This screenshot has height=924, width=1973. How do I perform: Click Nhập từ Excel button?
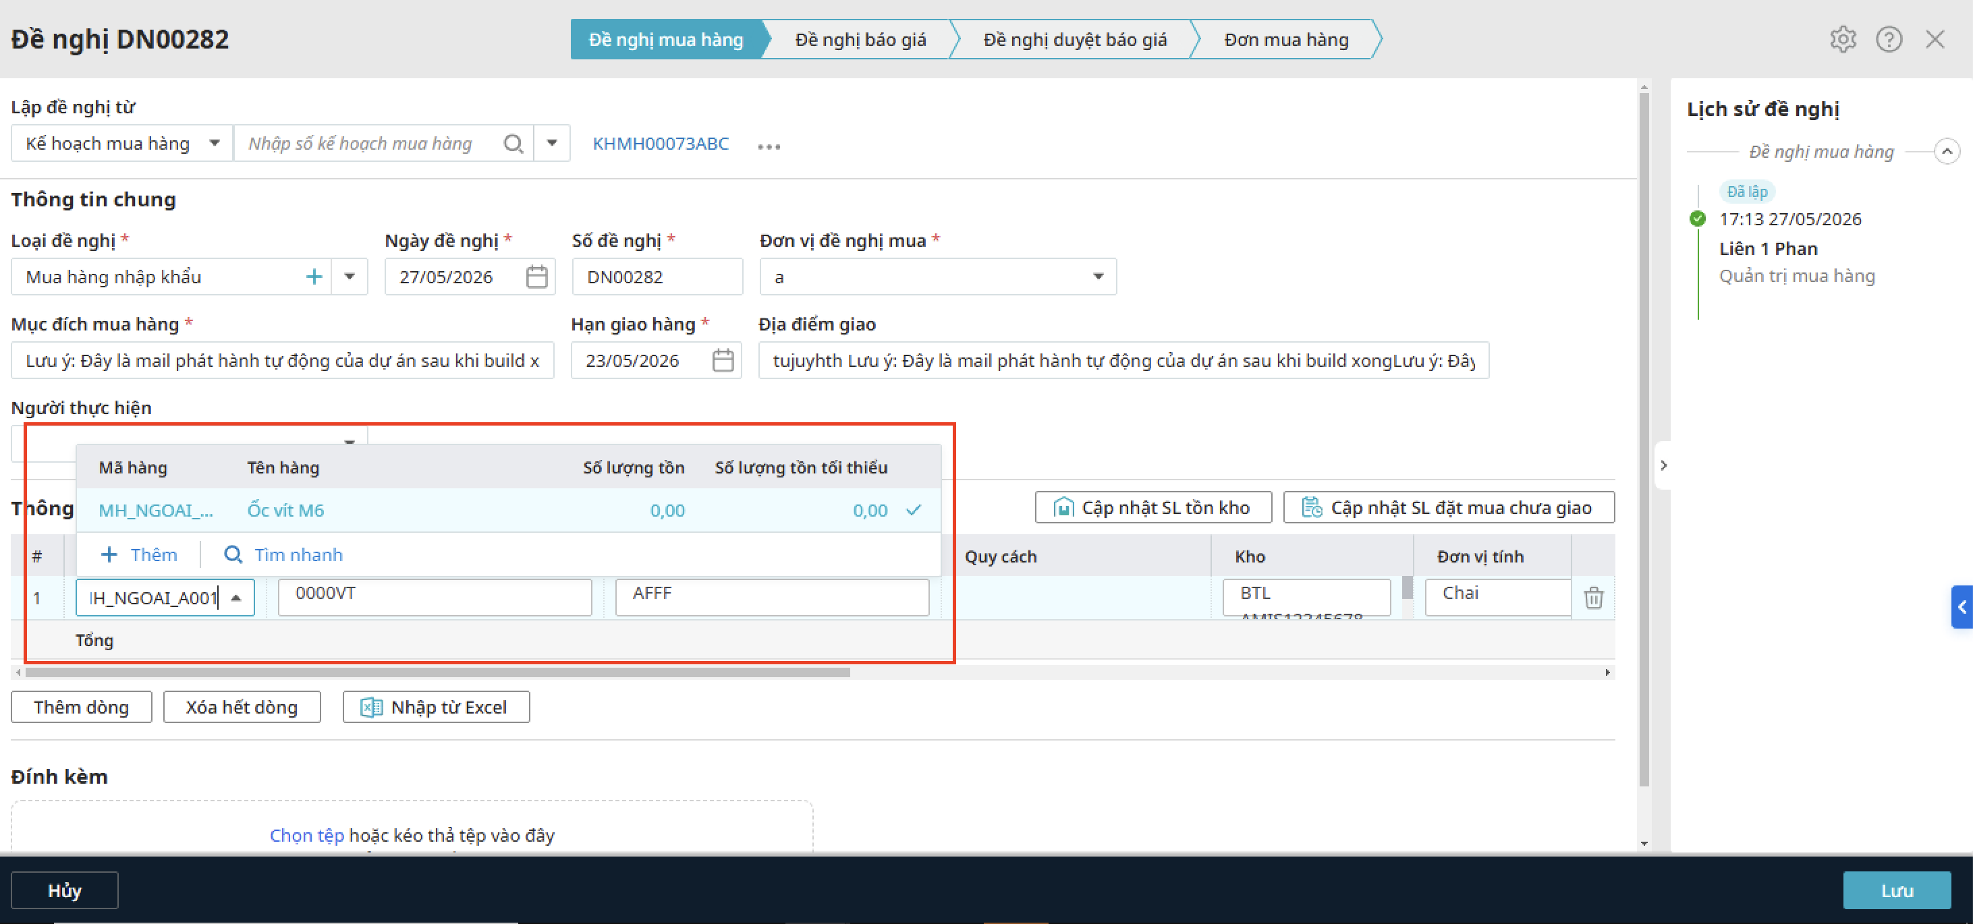click(x=437, y=707)
